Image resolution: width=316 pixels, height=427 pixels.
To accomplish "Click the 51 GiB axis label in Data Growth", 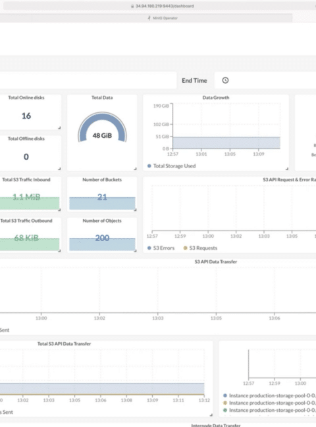I will pyautogui.click(x=162, y=137).
